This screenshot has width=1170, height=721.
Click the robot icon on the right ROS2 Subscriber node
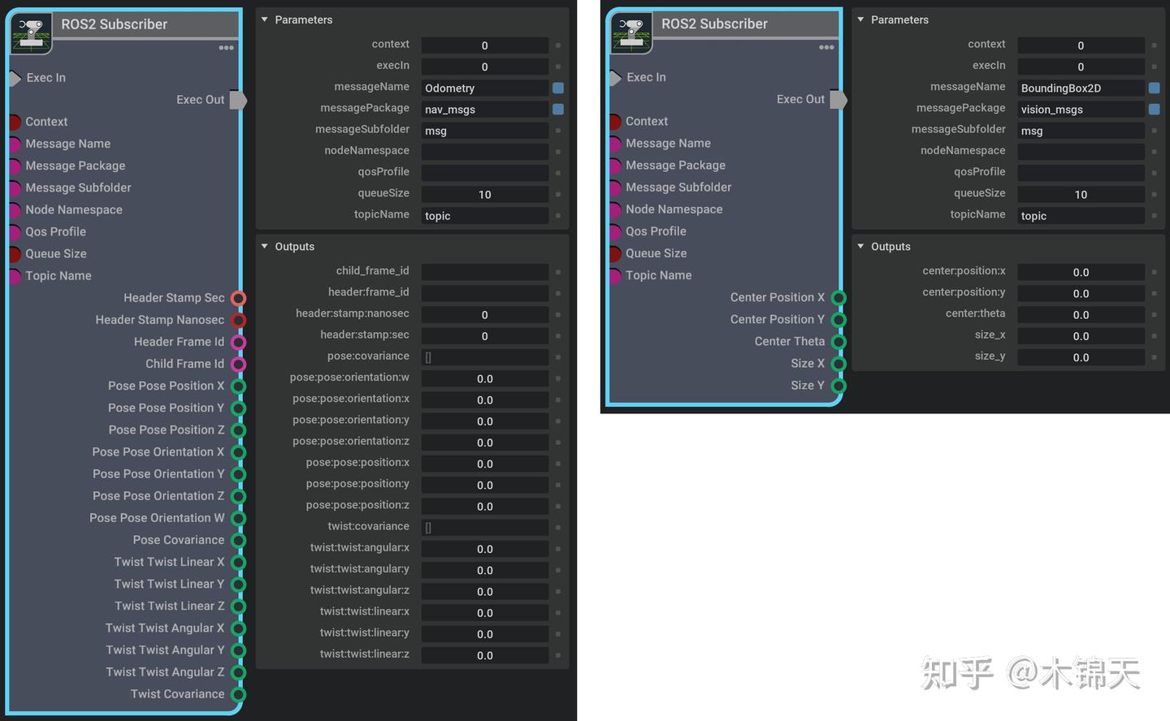(x=630, y=32)
